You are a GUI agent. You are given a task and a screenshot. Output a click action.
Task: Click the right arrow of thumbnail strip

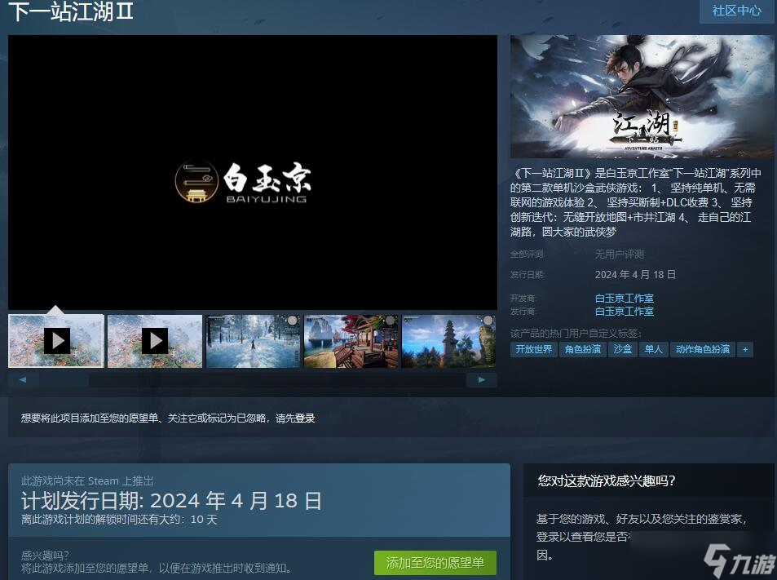click(x=481, y=379)
